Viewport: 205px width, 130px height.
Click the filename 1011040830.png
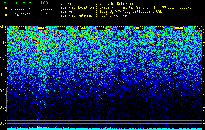(17, 9)
